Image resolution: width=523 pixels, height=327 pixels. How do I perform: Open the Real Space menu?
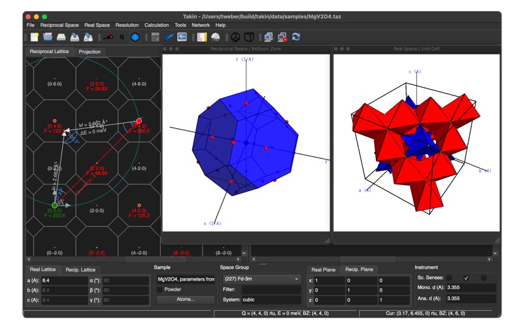[x=97, y=25]
